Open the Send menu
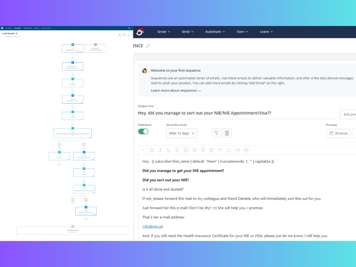 tap(187, 32)
